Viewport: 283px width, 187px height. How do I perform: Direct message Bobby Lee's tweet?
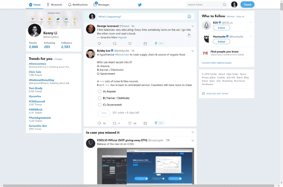point(145,123)
